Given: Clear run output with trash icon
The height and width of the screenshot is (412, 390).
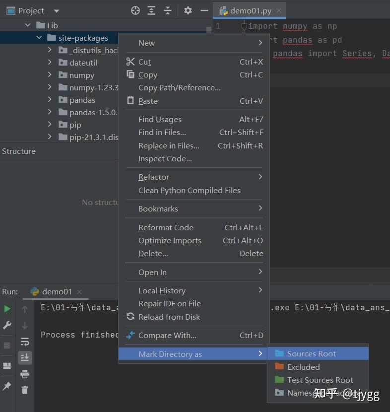Looking at the screenshot, I should [x=25, y=390].
